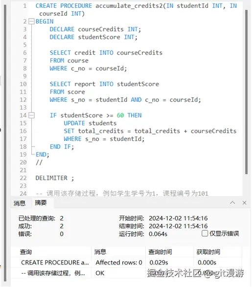Select the -- 调用该存储过程 result row

click(126, 273)
